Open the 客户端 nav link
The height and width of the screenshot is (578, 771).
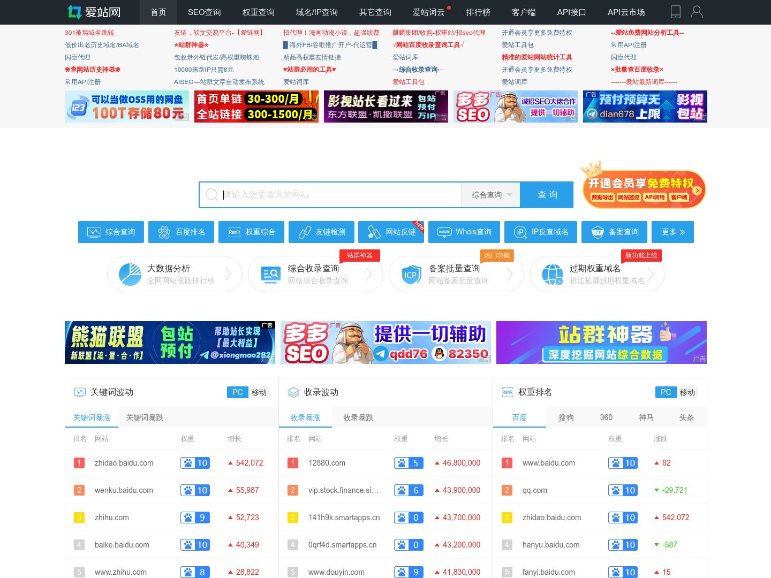[524, 12]
